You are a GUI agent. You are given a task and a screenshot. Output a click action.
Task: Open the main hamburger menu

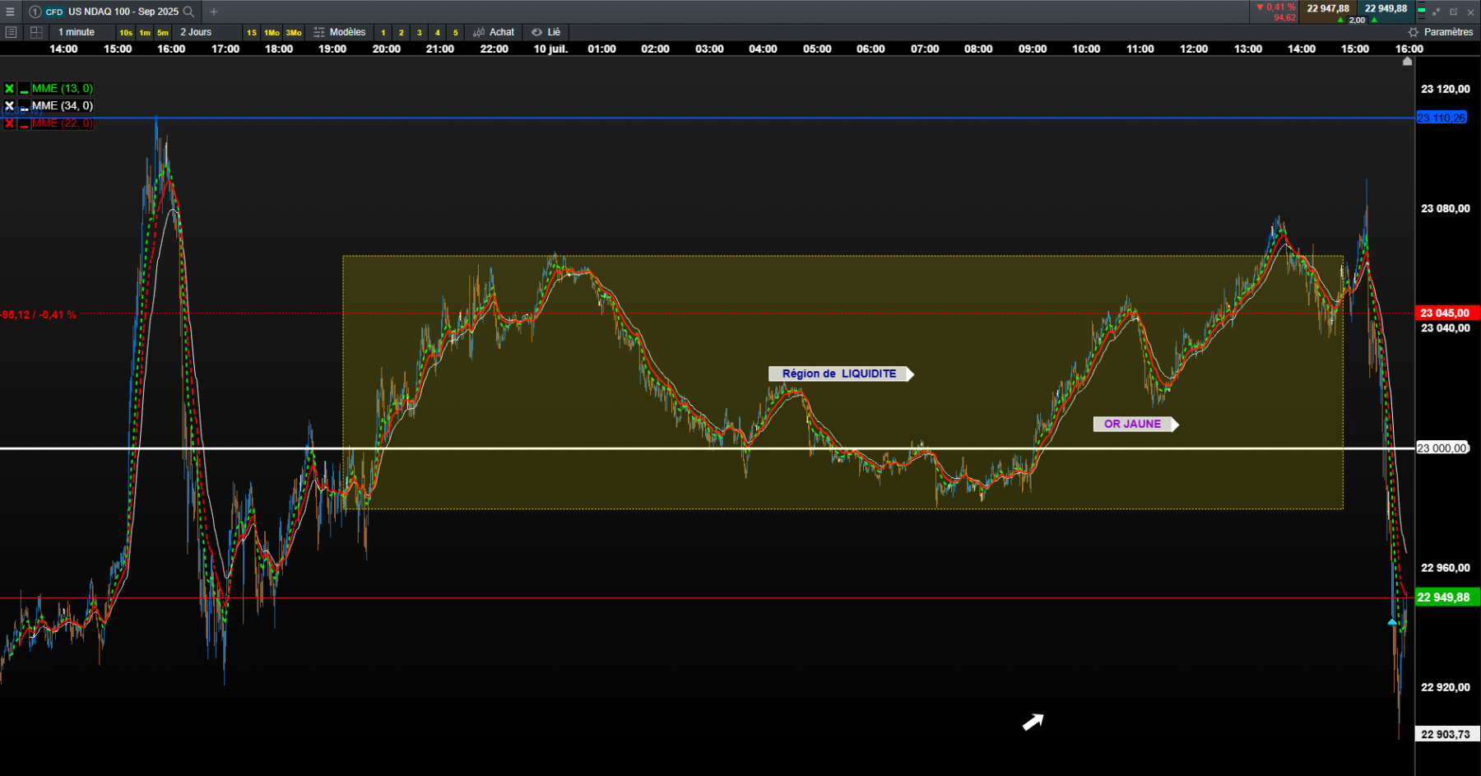[10, 12]
